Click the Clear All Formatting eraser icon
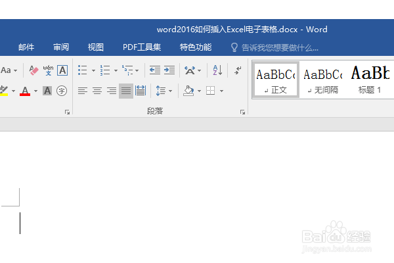 tap(33, 70)
